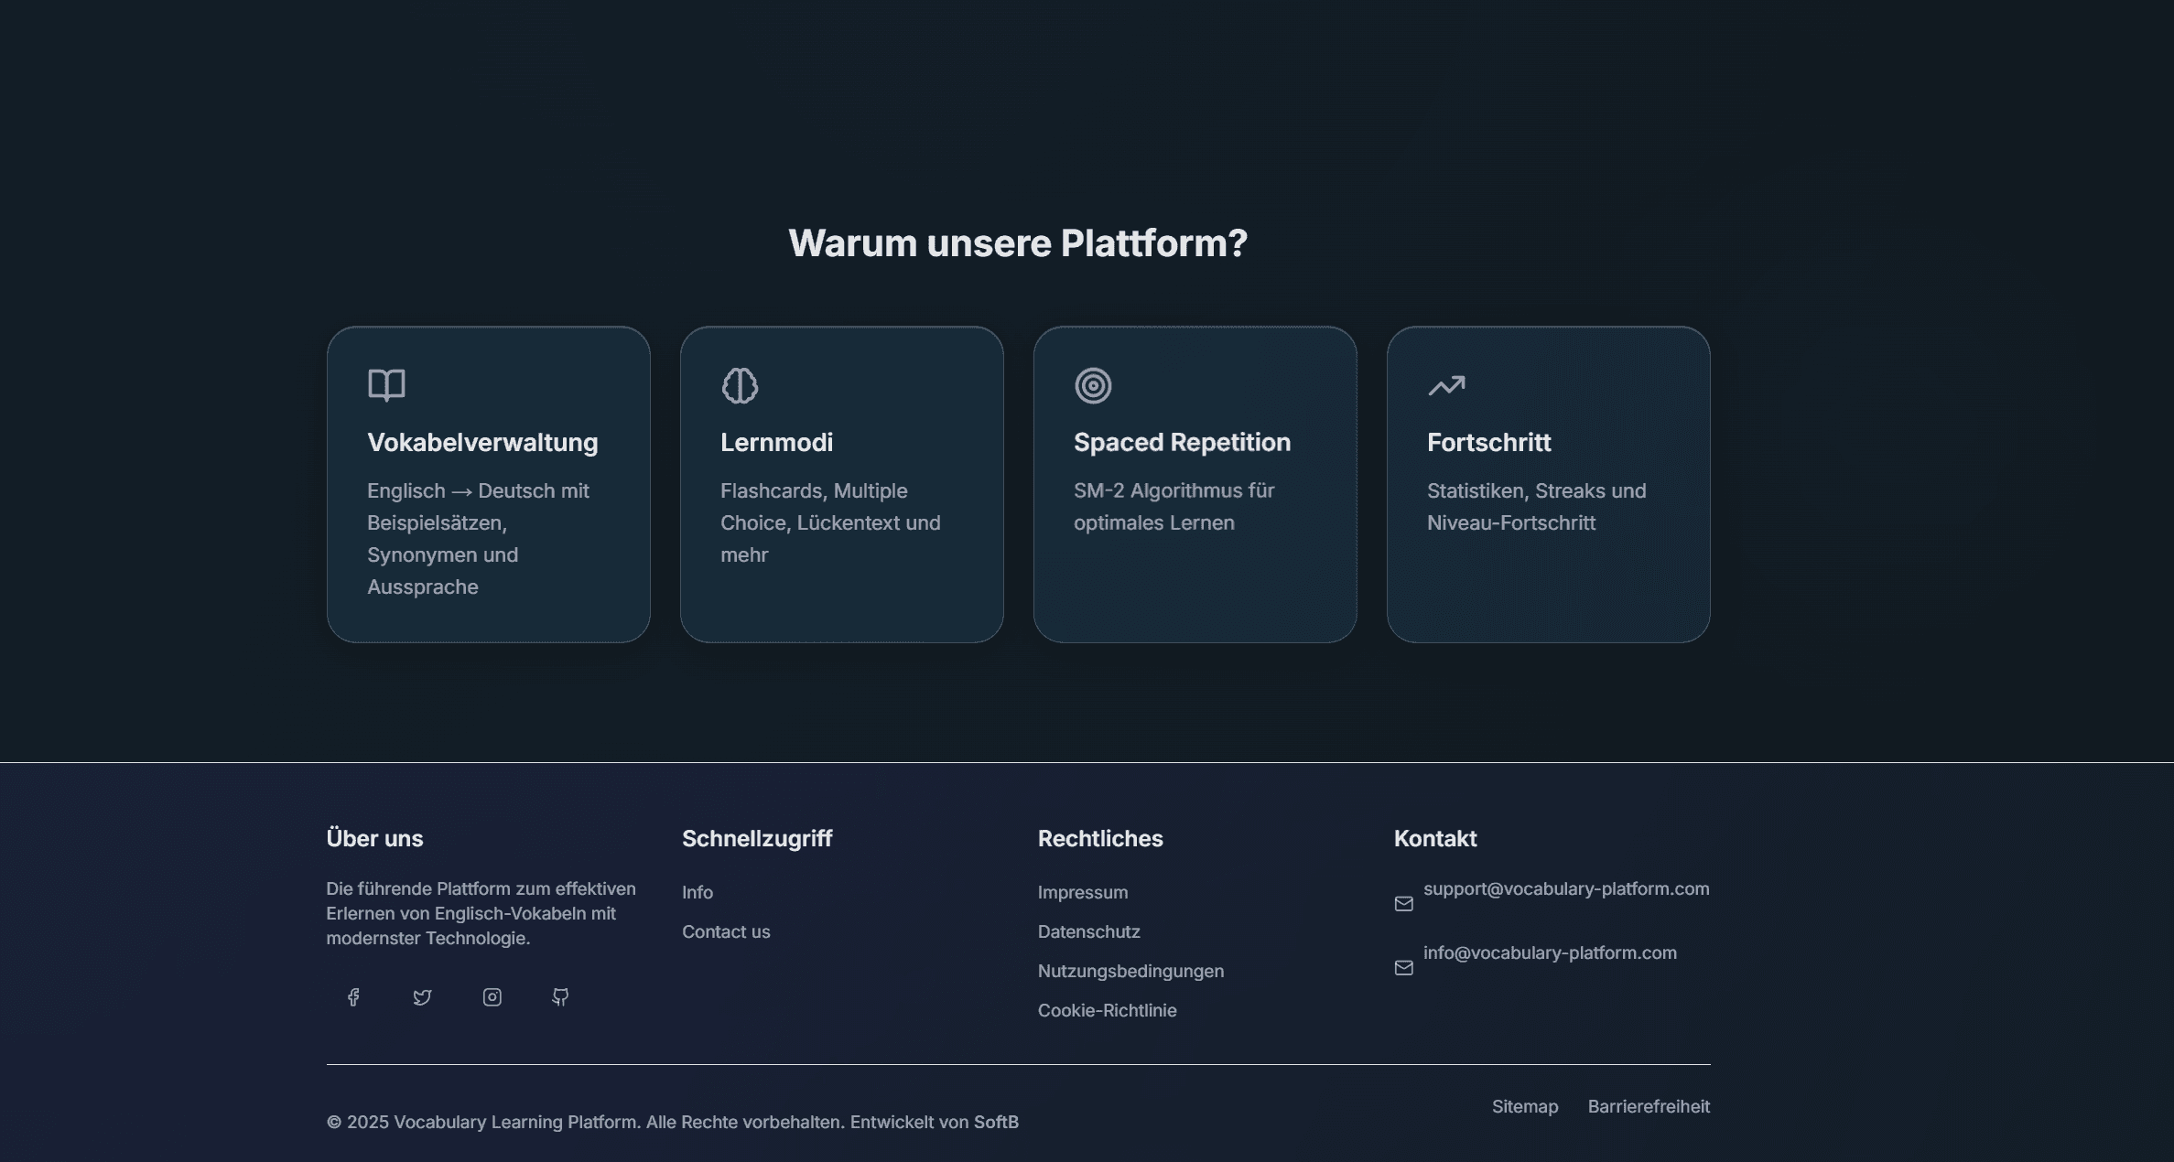Image resolution: width=2174 pixels, height=1162 pixels.
Task: Email support@vocabulary-platform.com address link
Action: (1565, 888)
